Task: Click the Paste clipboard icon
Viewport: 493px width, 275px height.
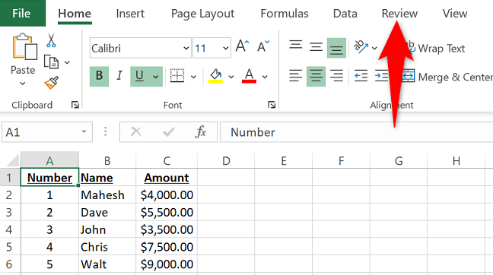Action: [24, 46]
